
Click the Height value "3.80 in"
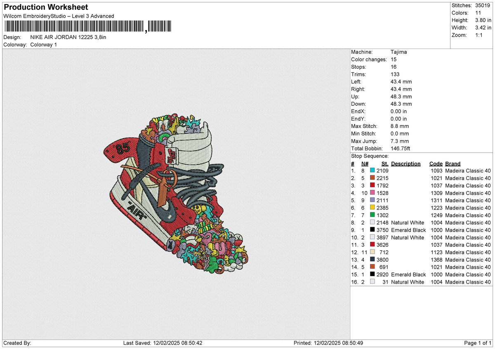tap(483, 20)
